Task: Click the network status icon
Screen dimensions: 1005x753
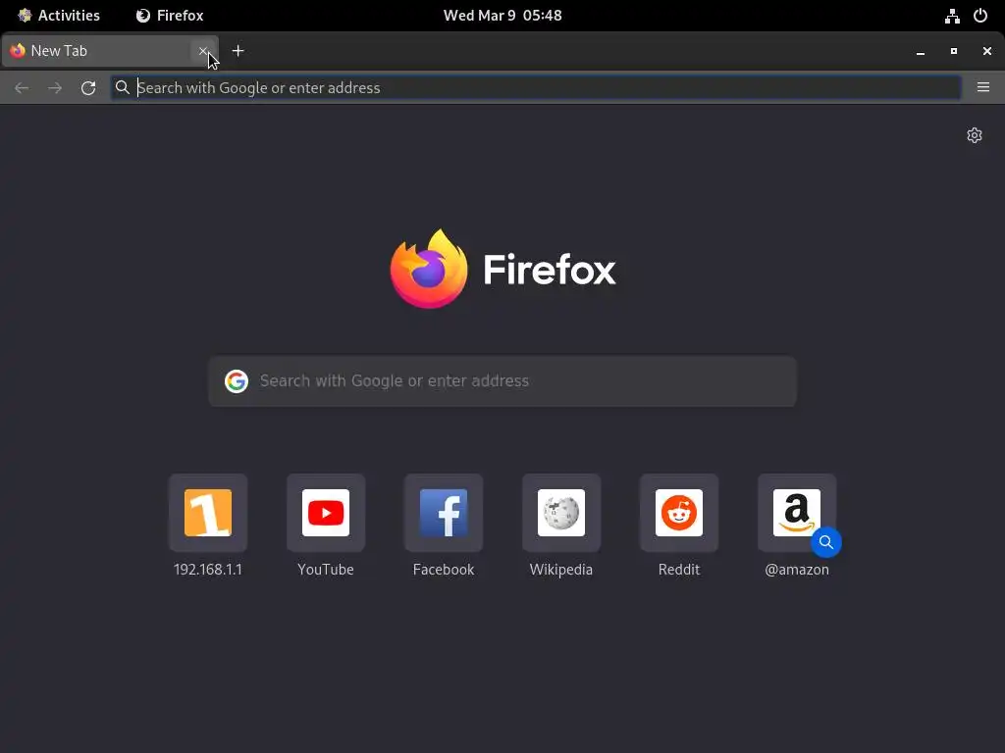Action: pyautogui.click(x=952, y=16)
